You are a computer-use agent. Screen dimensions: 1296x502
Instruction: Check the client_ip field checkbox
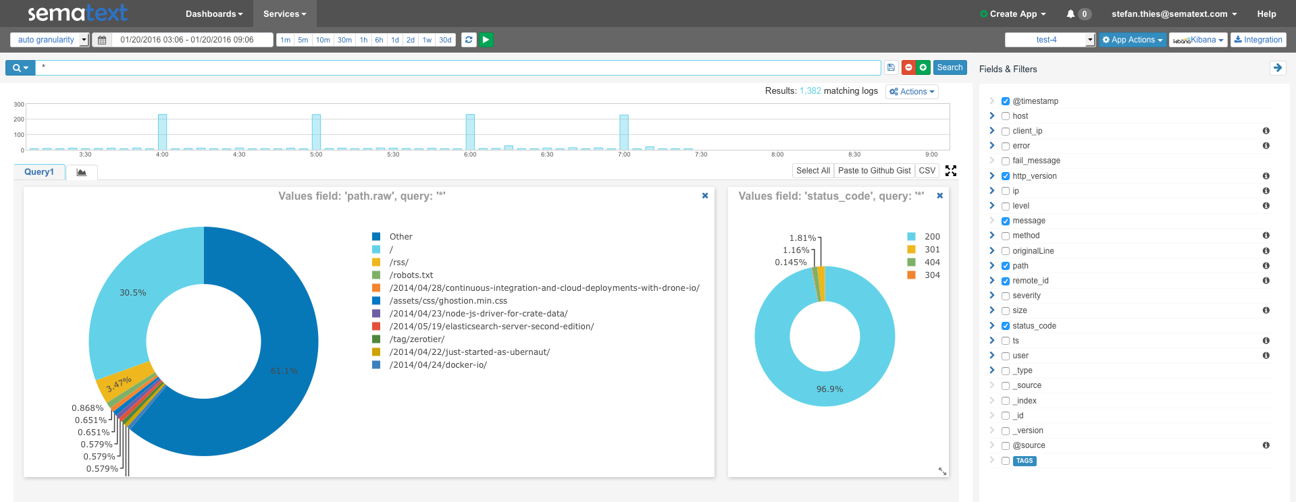pos(1006,131)
